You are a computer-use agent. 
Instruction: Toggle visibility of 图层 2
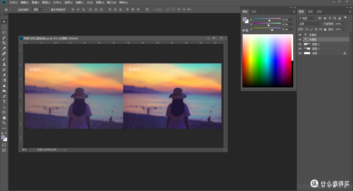(300, 44)
